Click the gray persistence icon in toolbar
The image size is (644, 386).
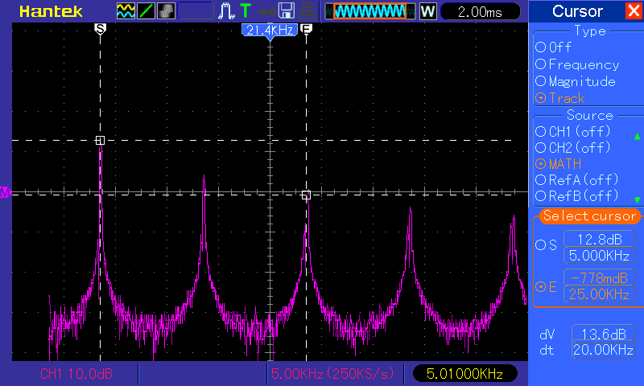coord(165,11)
